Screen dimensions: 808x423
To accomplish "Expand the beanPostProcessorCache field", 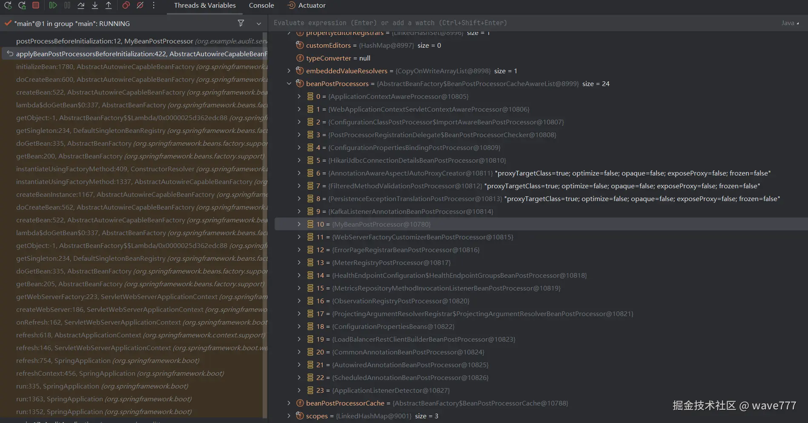I will pos(289,403).
